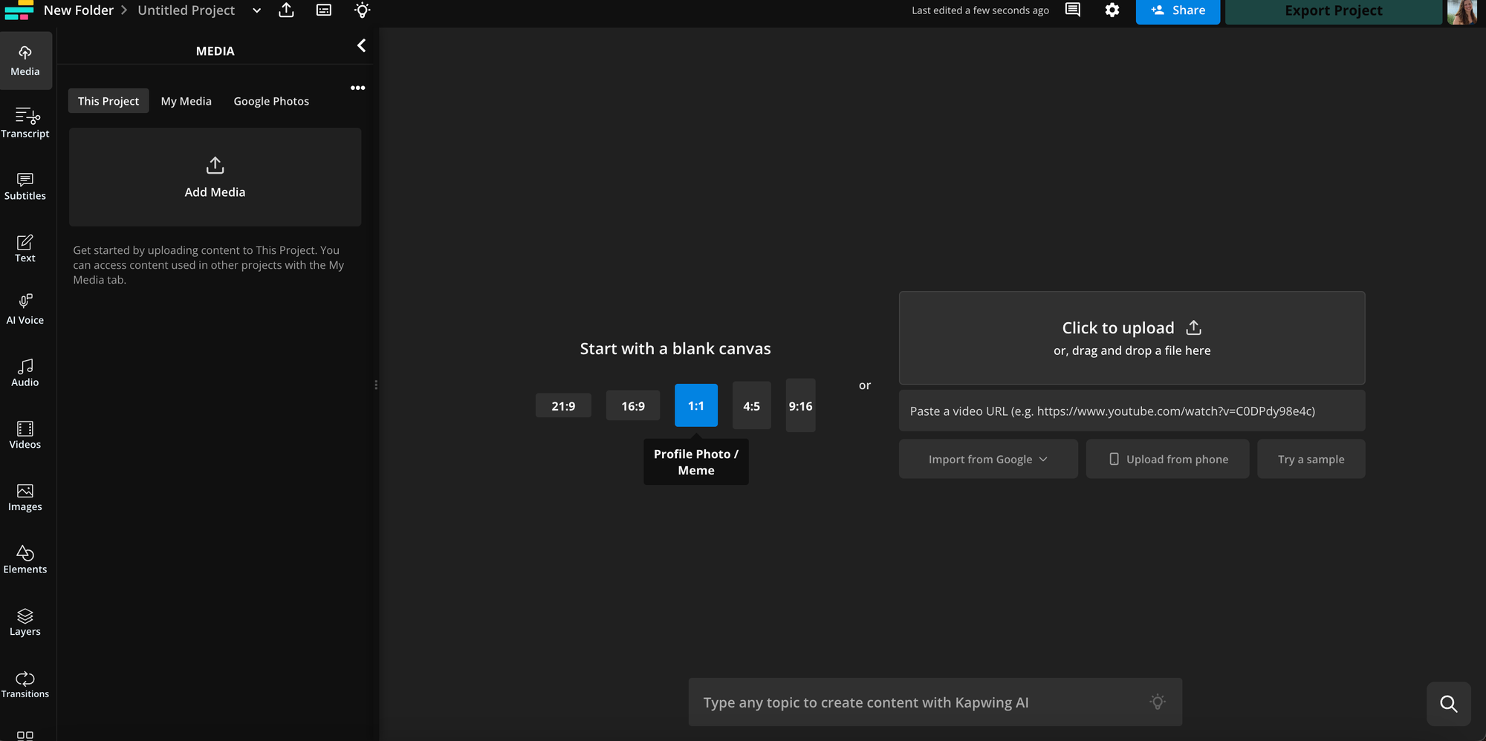This screenshot has width=1486, height=741.
Task: Open the Untitled Project dropdown
Action: tap(256, 10)
